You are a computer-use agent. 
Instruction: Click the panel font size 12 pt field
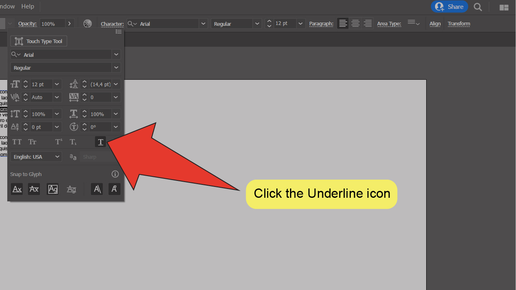click(x=41, y=84)
